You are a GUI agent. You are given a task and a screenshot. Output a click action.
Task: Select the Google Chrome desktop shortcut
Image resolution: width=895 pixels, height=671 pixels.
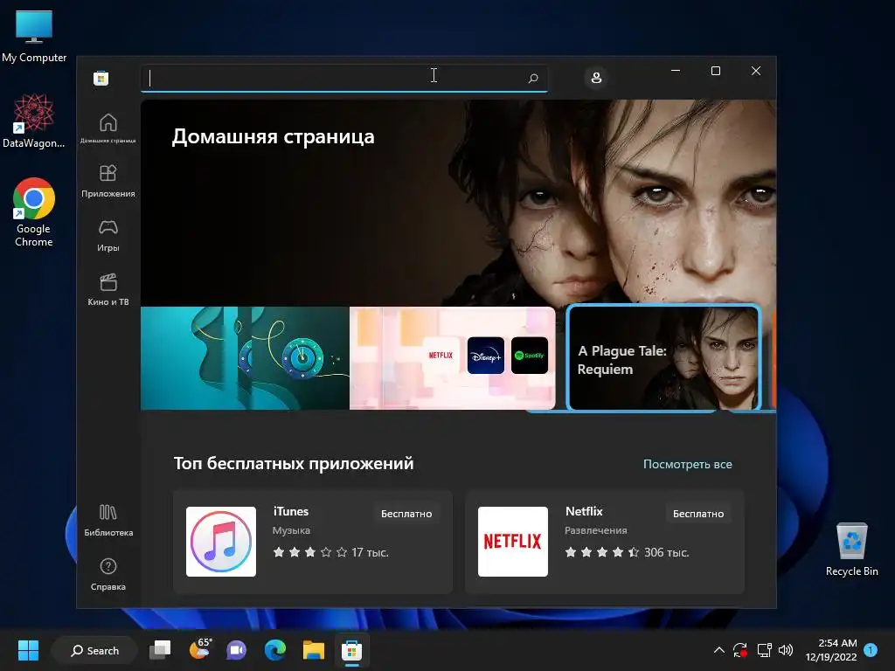point(34,212)
